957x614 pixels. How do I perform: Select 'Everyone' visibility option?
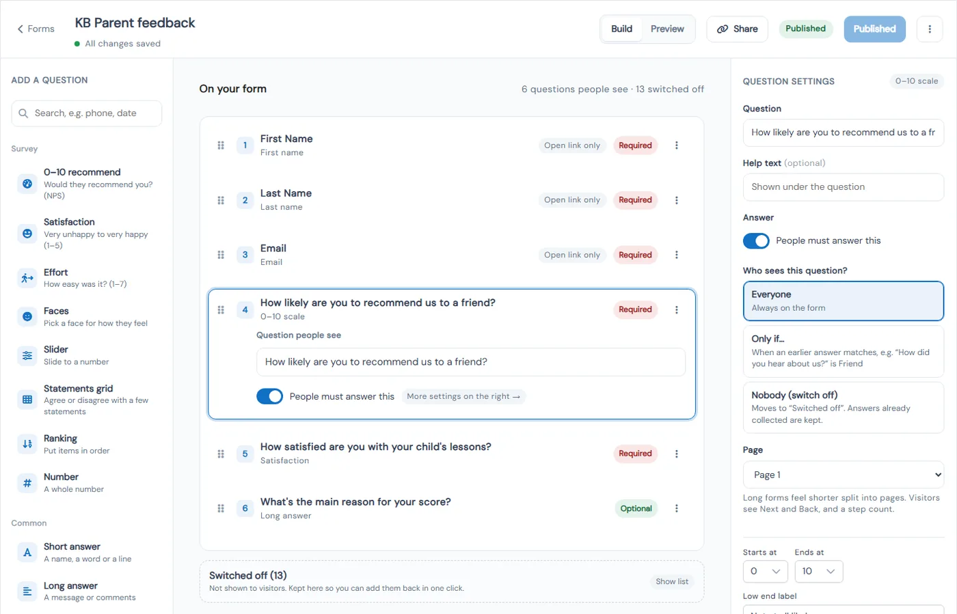click(844, 301)
